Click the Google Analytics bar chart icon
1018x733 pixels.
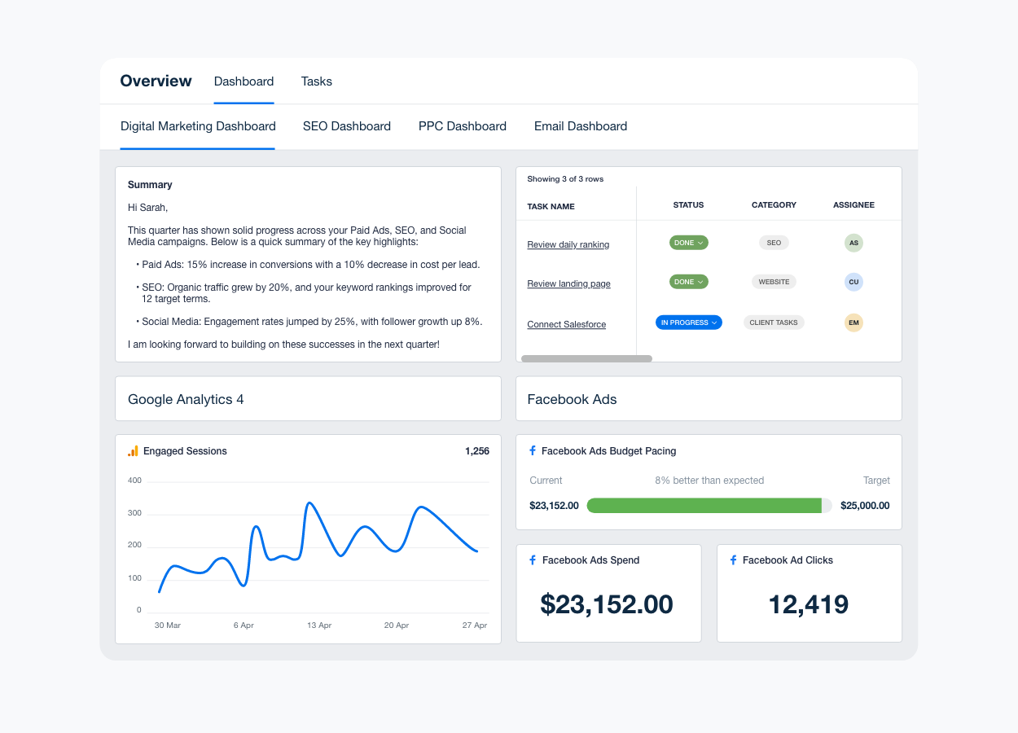click(x=133, y=451)
